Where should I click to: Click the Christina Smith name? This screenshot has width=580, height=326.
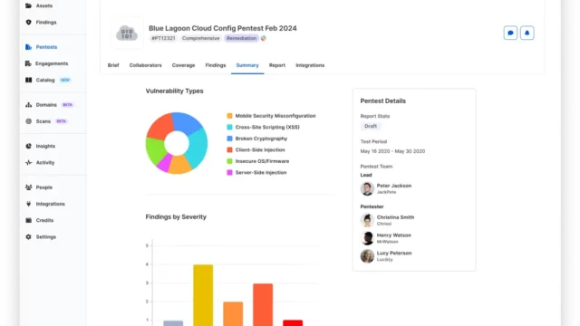[395, 217]
